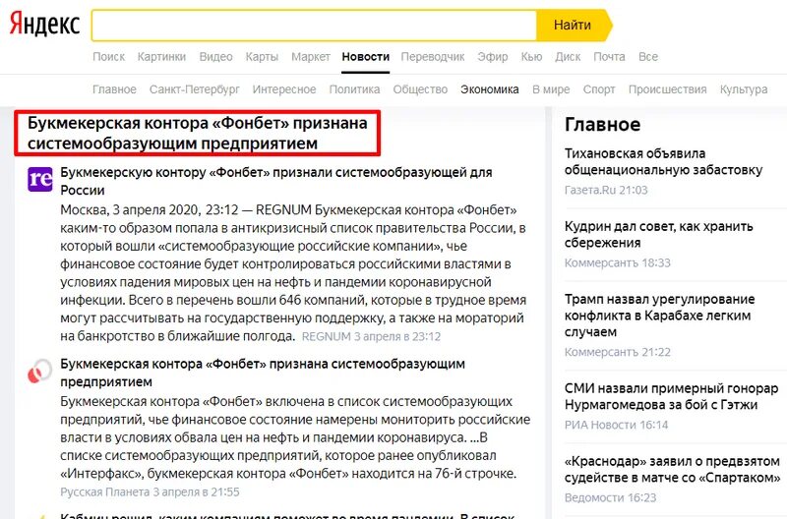Open Кудрин дал совет, как хранить сбережения story
The image size is (787, 519).
(658, 234)
